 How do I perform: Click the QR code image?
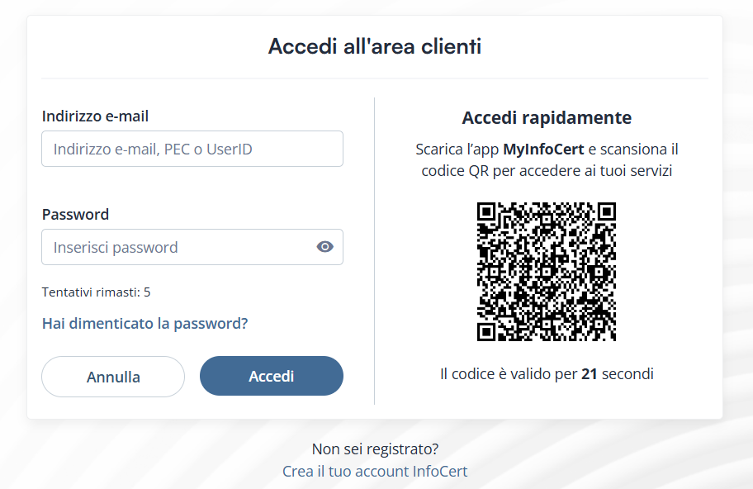click(x=547, y=272)
